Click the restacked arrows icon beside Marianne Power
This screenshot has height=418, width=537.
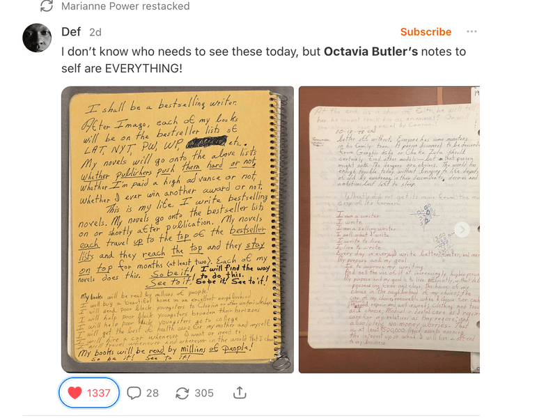click(47, 6)
